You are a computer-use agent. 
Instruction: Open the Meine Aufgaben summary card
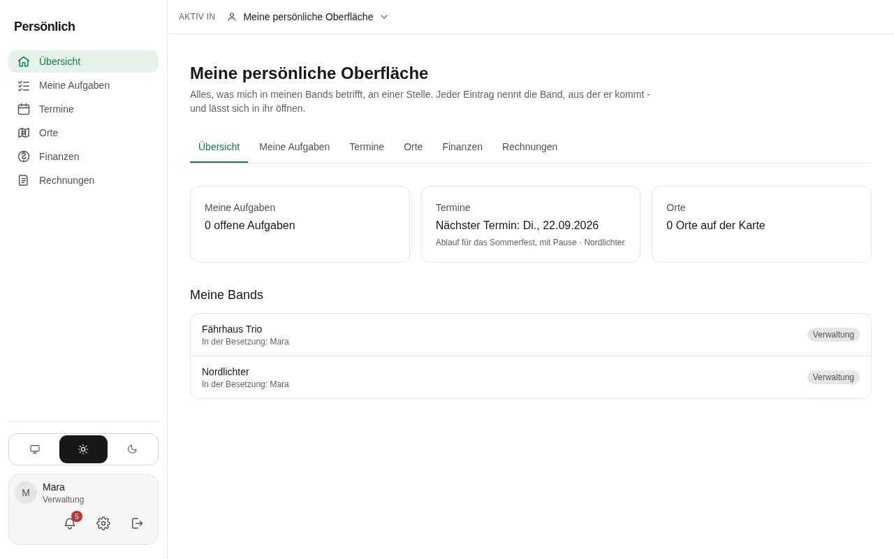click(x=300, y=224)
